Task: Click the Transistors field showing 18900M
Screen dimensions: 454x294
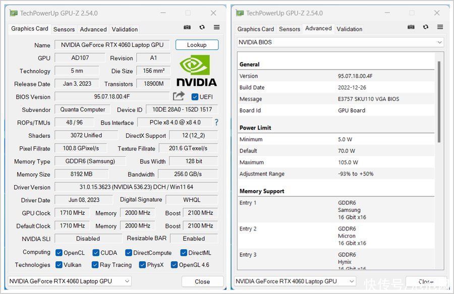Action: pyautogui.click(x=153, y=84)
